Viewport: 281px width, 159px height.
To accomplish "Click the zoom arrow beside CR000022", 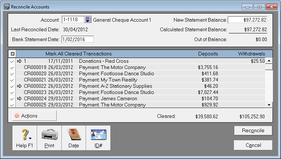I will pyautogui.click(x=19, y=86).
